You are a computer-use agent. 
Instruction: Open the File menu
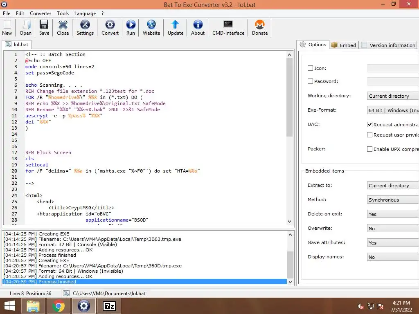(x=7, y=13)
